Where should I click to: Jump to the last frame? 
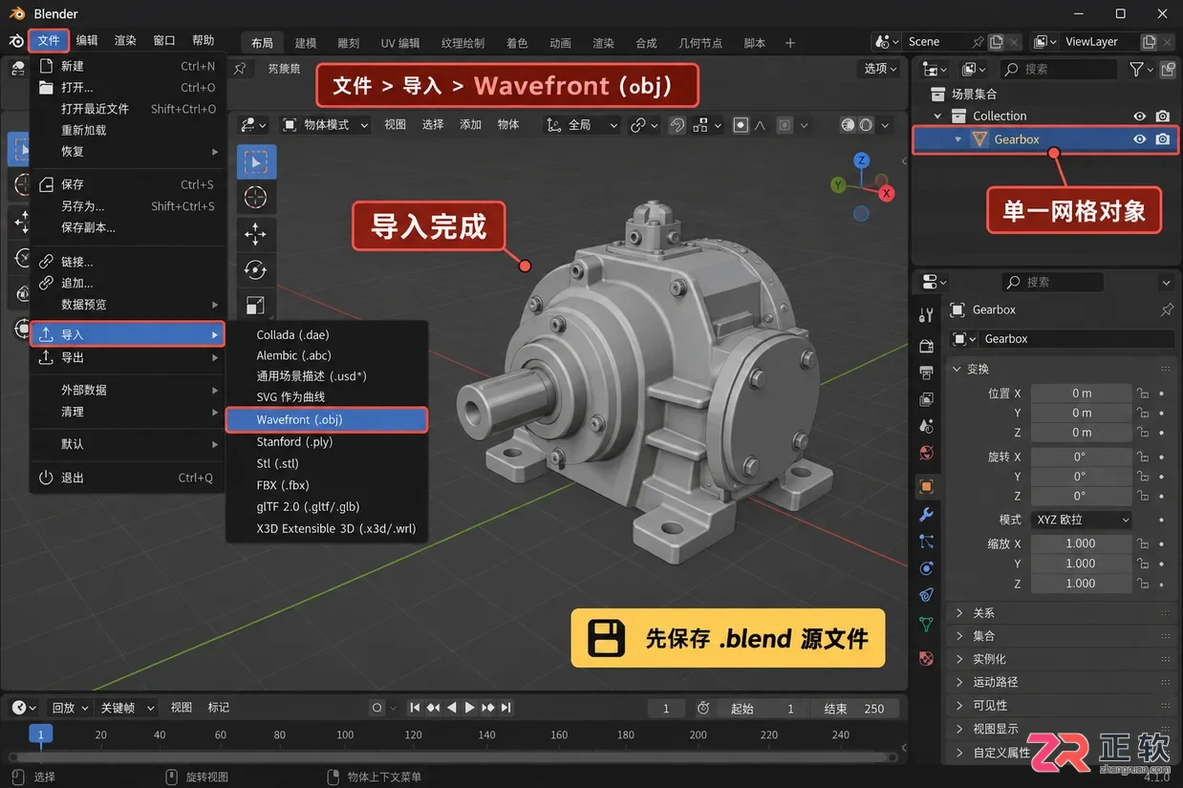click(x=506, y=708)
